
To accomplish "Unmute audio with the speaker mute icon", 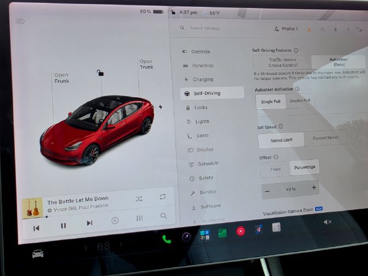I will click(x=327, y=222).
